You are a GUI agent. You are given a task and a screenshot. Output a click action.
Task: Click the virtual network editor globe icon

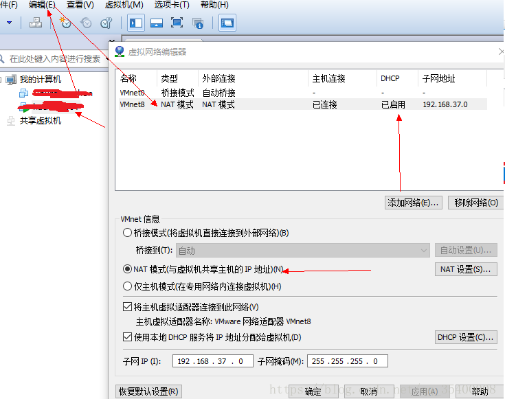[x=120, y=52]
